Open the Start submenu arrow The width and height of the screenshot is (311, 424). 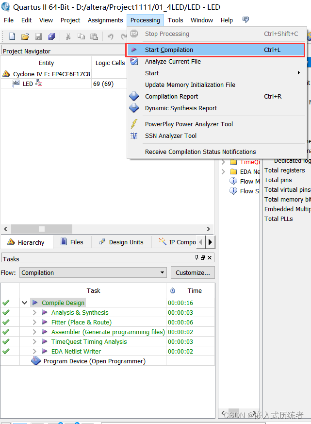click(x=298, y=73)
